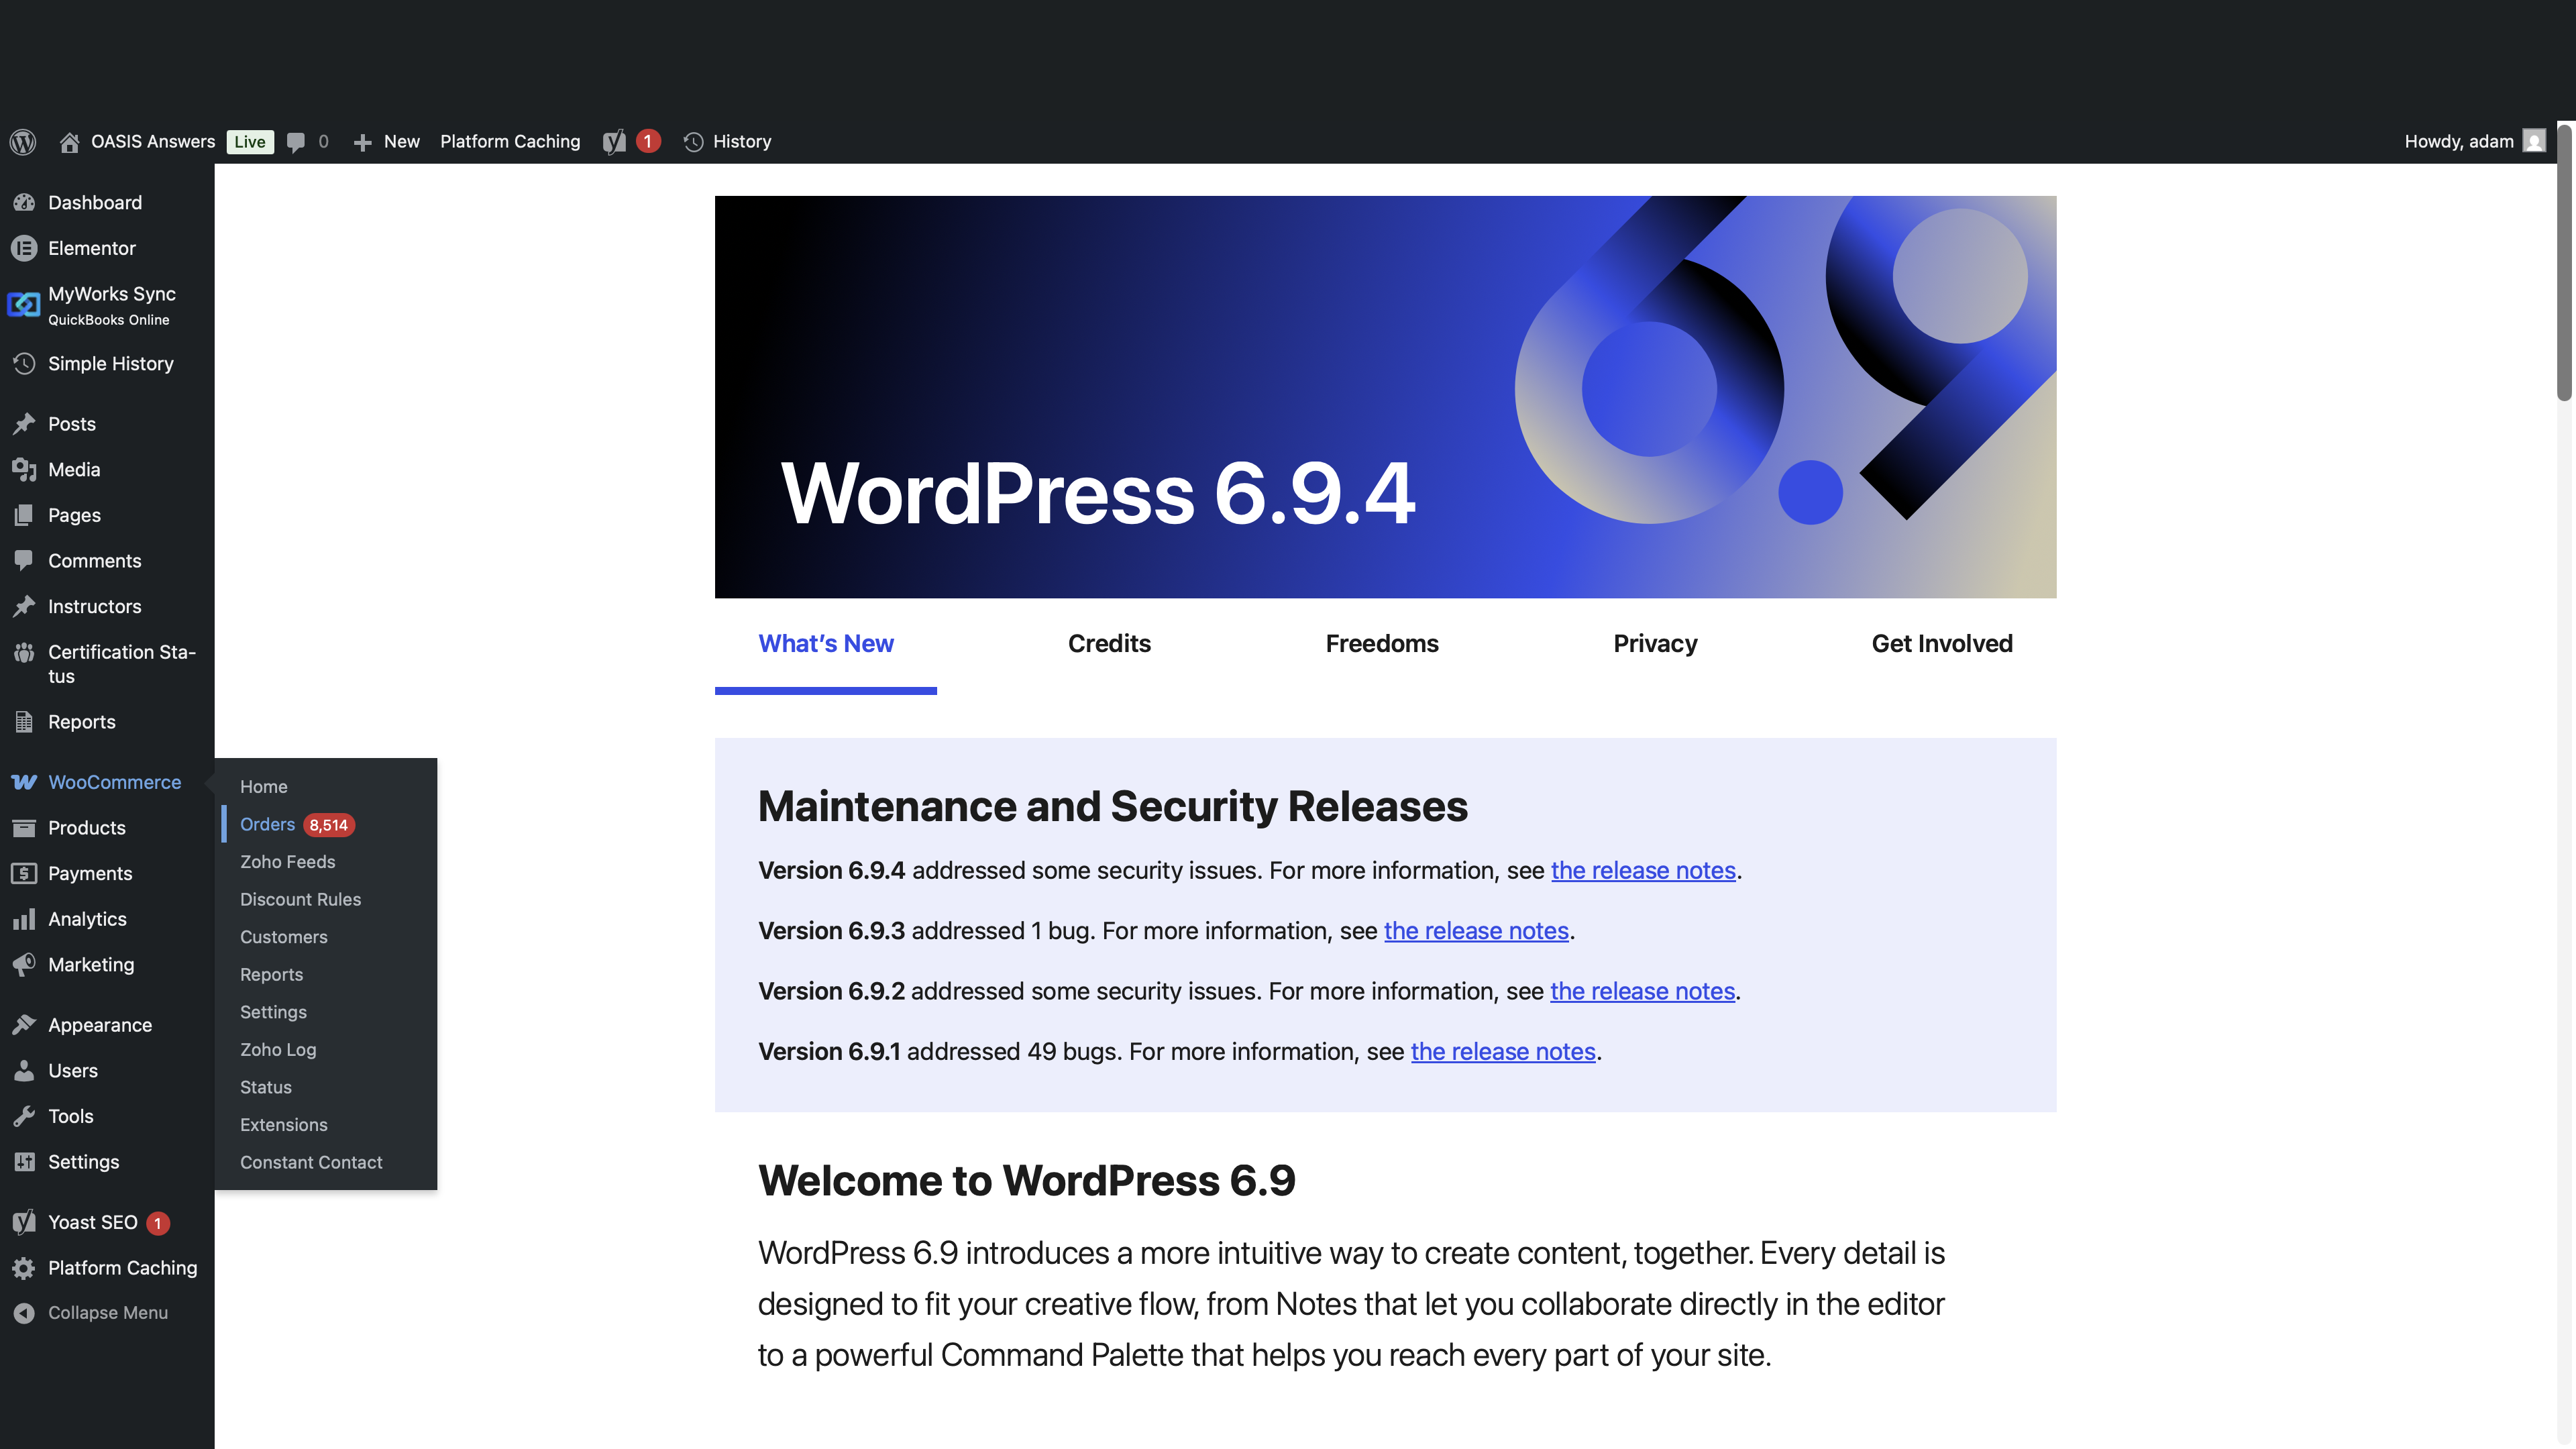Click the page vertical scrollbar thumb
The width and height of the screenshot is (2576, 1449).
(x=2565, y=262)
